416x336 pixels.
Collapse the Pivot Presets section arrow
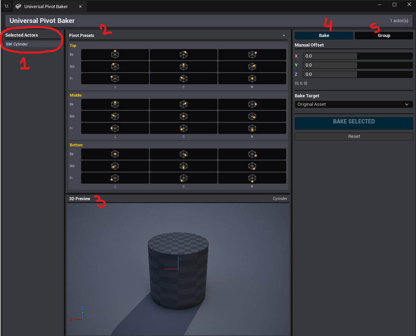[x=284, y=36]
